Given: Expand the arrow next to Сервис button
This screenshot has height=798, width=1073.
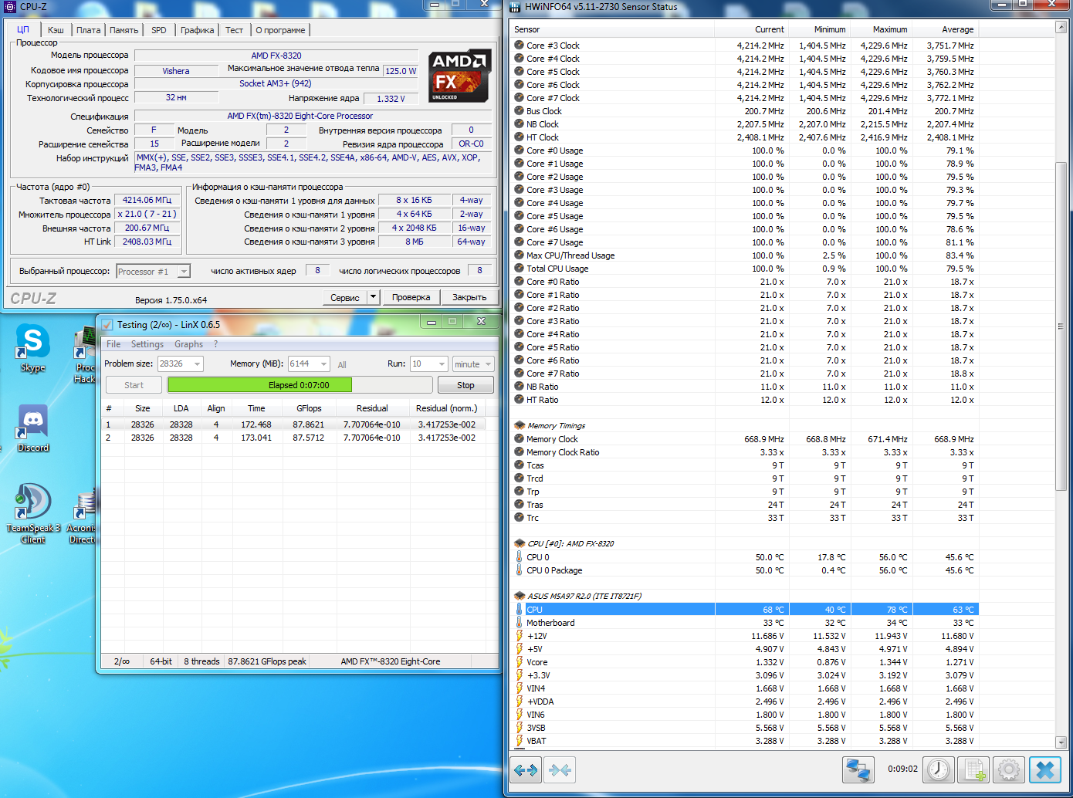Looking at the screenshot, I should pos(374,297).
